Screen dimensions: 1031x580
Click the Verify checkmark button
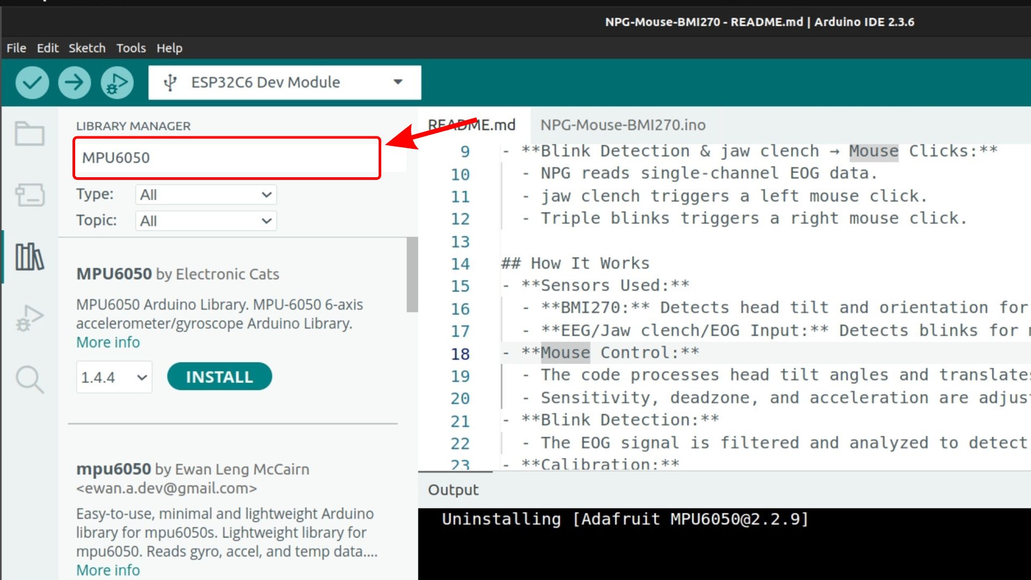[32, 83]
